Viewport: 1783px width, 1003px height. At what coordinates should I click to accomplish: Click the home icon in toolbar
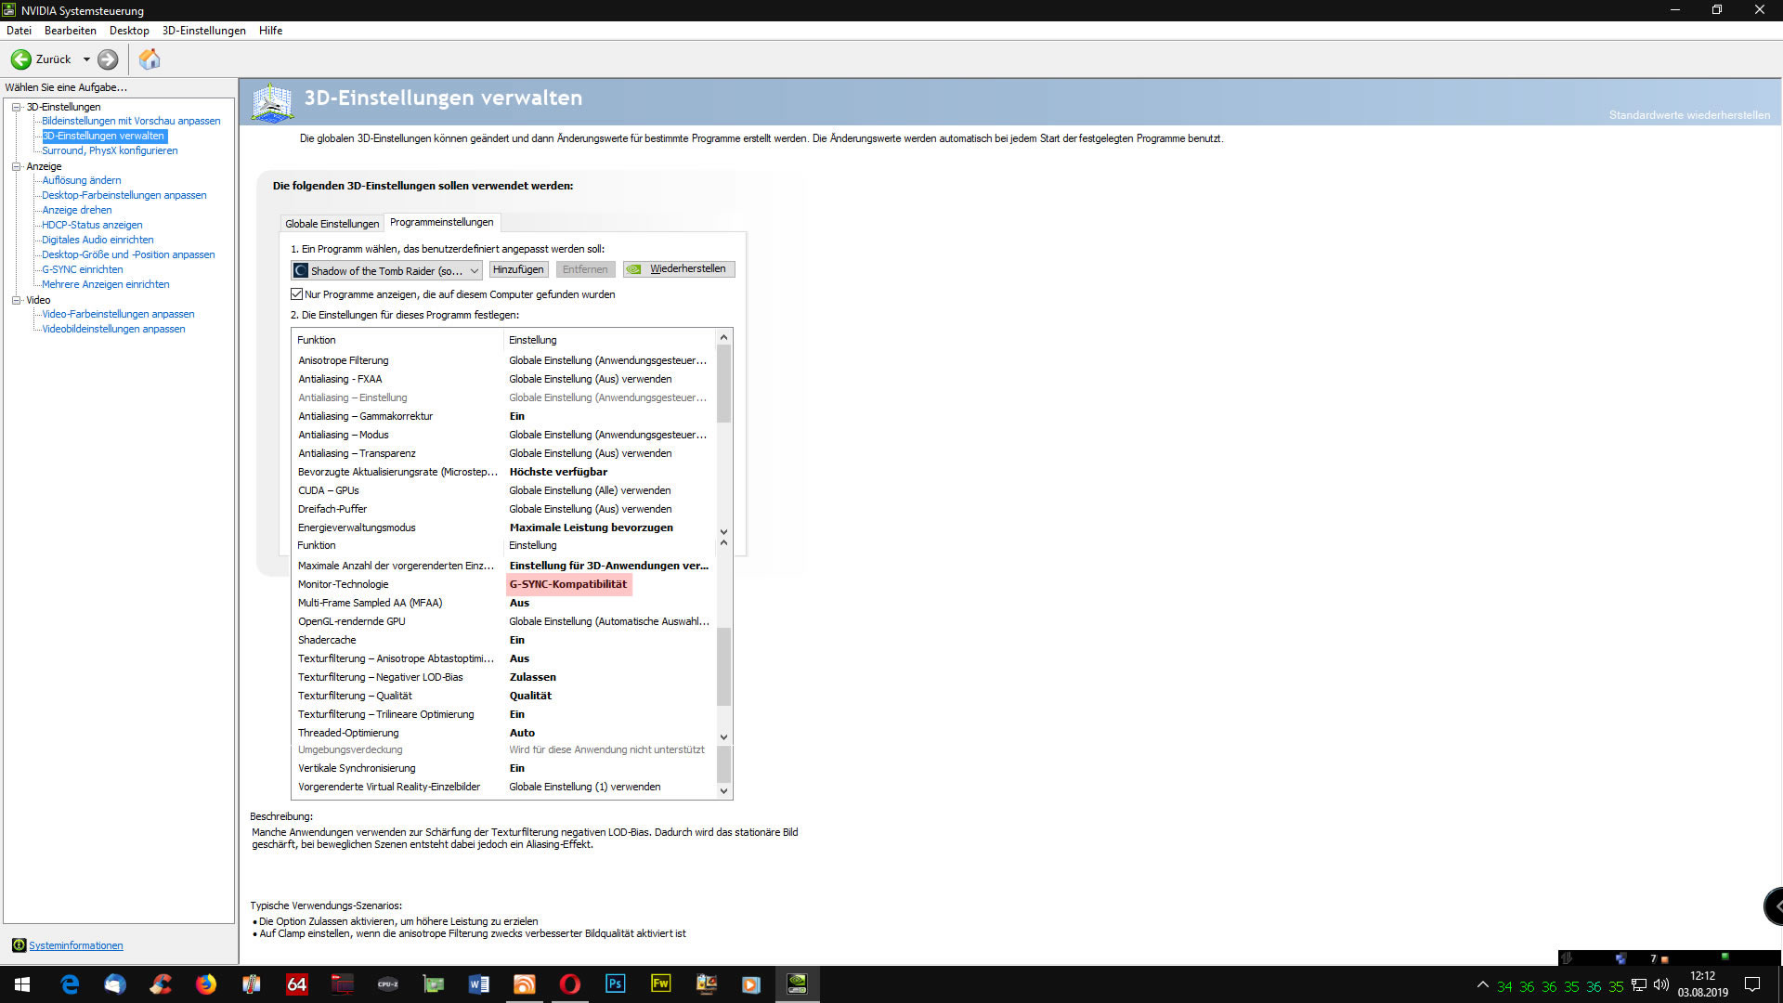click(150, 59)
